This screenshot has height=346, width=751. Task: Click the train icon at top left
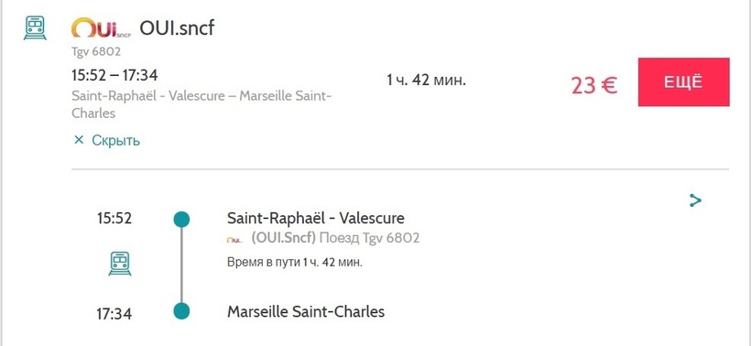[35, 27]
